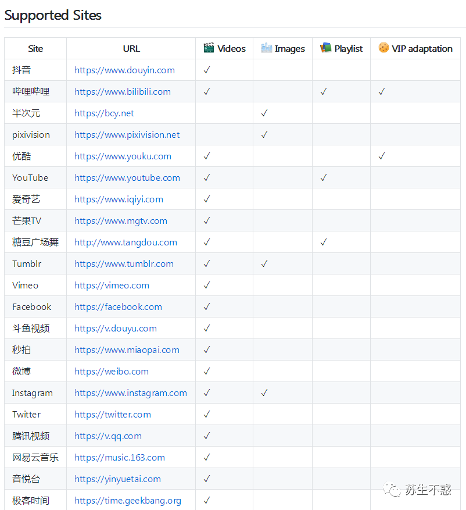
Task: Open the https://vimeo.com link
Action: (112, 285)
